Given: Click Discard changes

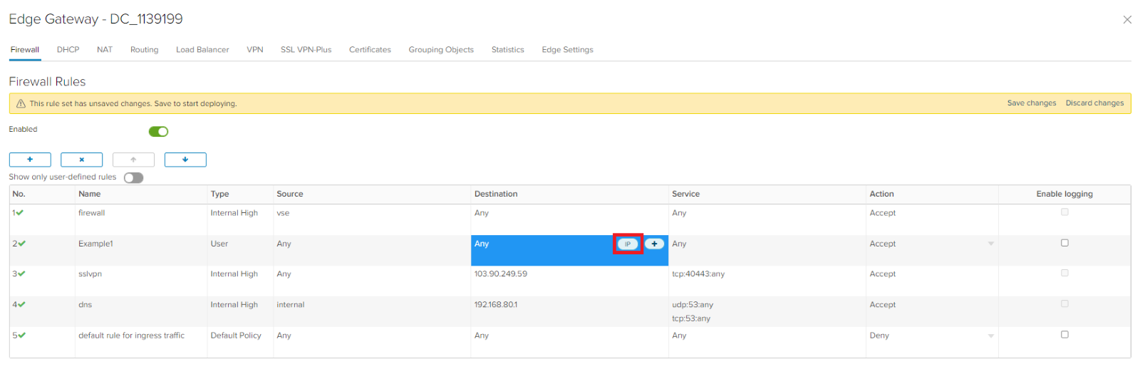Looking at the screenshot, I should coord(1094,103).
